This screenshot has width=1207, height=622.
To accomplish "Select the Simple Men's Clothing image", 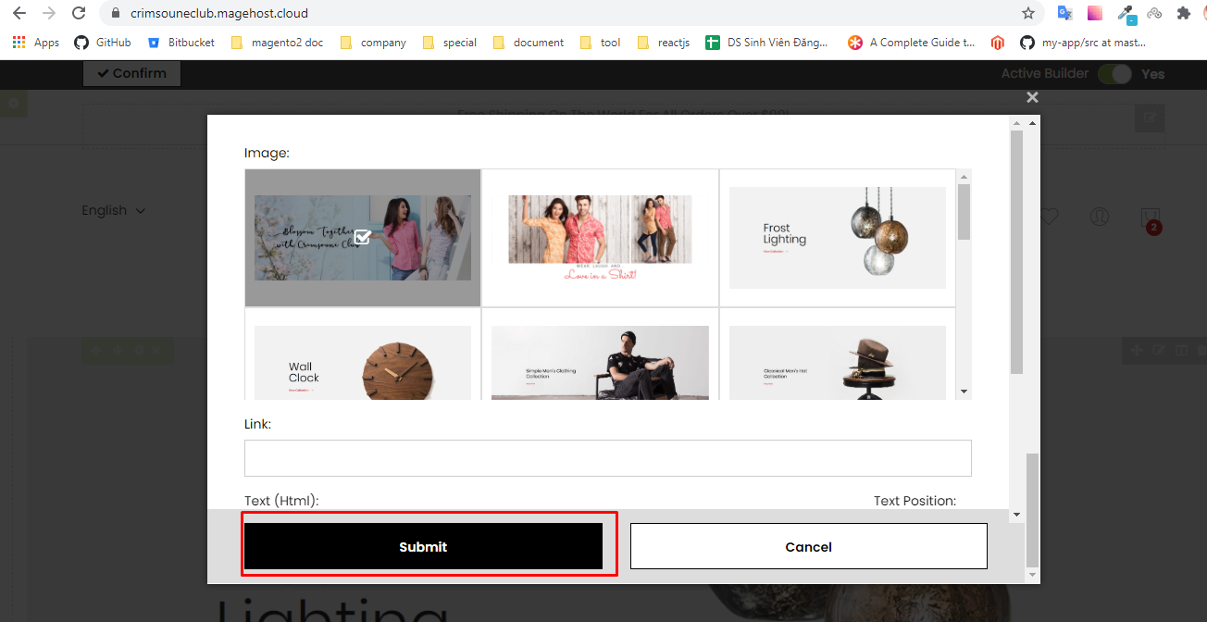I will (x=600, y=354).
